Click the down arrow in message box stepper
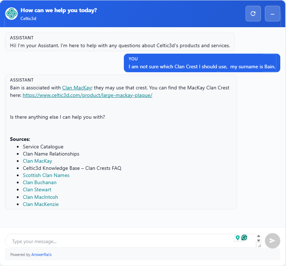Screen dimensions: 286x266 click(x=258, y=241)
